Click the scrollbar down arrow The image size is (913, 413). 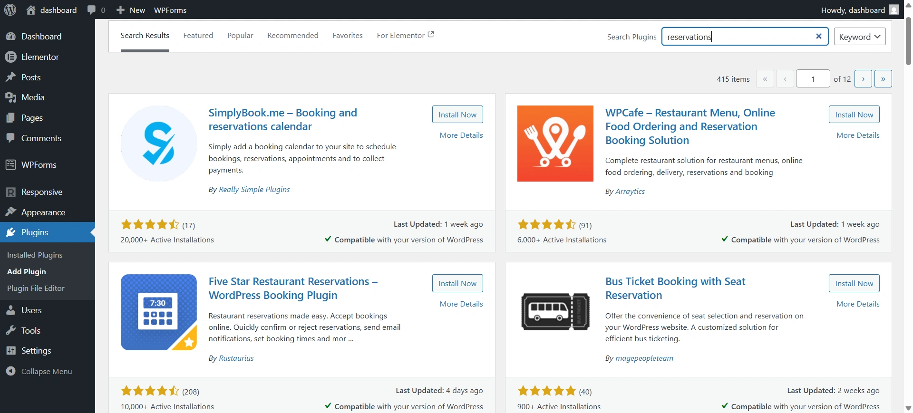908,408
